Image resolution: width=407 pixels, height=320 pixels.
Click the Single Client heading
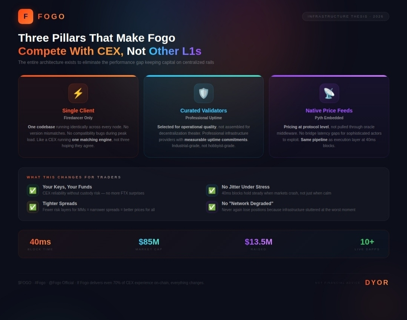(x=78, y=111)
